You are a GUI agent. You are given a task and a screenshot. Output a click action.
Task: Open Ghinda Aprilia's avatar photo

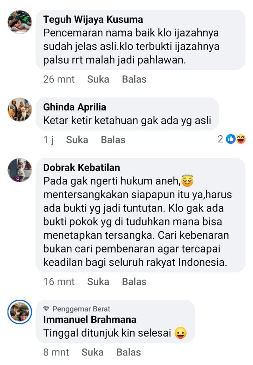coord(20,109)
